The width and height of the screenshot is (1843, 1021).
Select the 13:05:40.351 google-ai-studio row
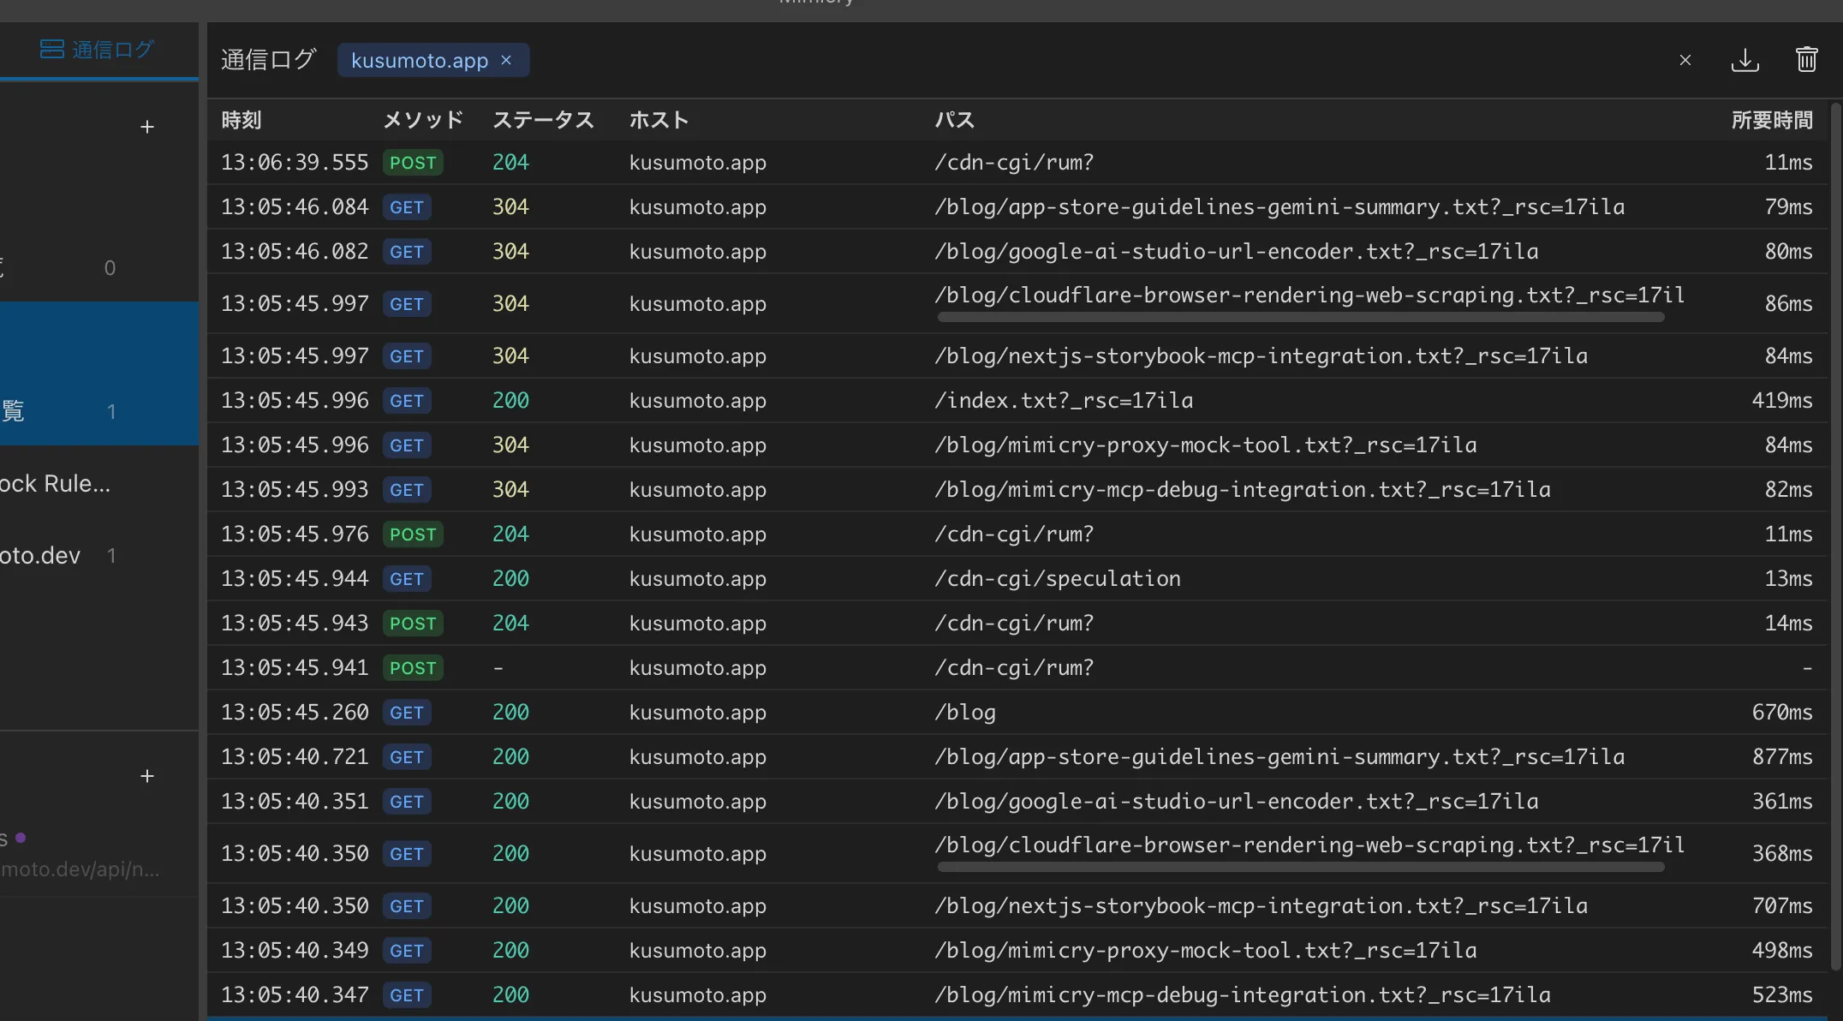tap(1017, 802)
